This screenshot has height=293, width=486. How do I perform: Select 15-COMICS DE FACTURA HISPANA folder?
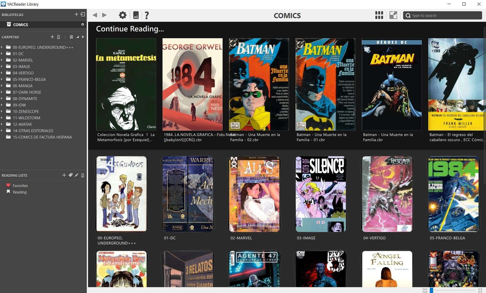tap(42, 137)
